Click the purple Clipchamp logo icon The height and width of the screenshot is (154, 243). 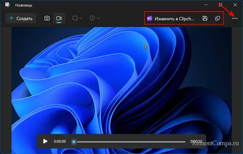(150, 18)
